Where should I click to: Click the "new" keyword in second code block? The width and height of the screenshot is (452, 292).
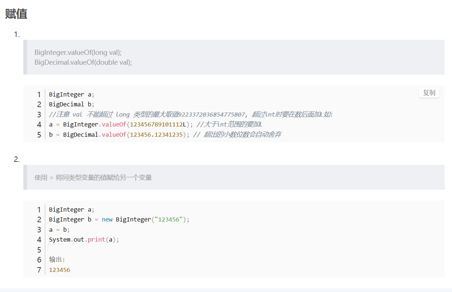tap(107, 220)
